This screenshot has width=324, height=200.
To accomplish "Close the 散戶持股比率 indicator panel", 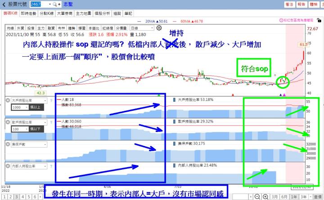I will click(8, 122).
